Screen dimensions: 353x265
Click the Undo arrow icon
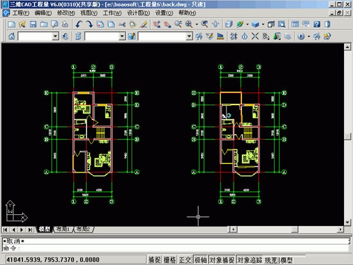pos(78,24)
